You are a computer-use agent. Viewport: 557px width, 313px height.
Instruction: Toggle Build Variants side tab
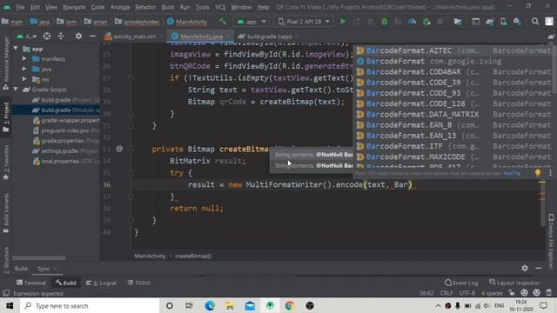click(x=6, y=213)
